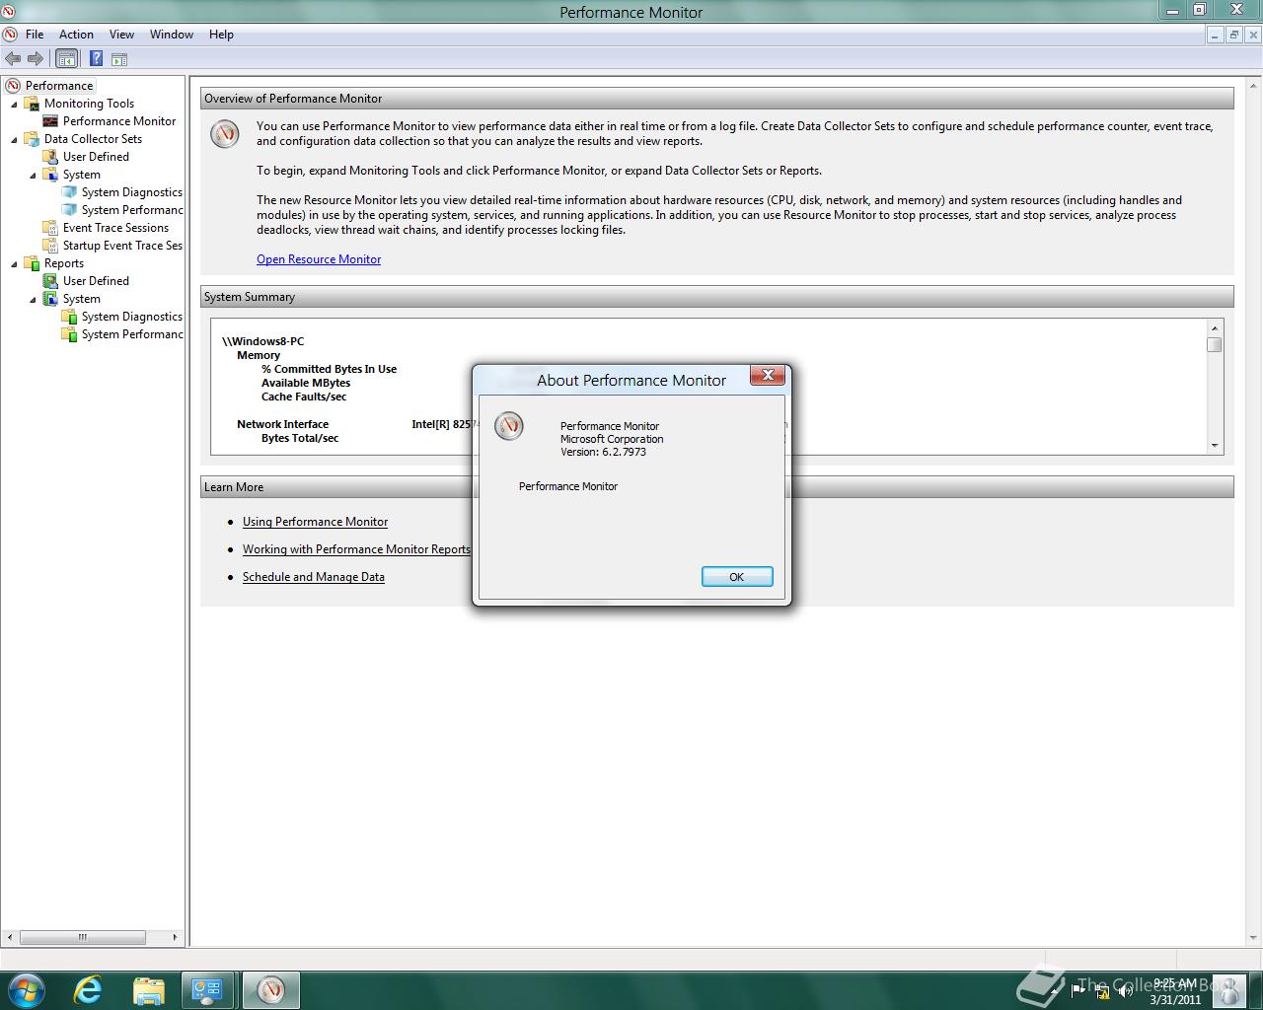
Task: Click the network warning tray icon
Action: pos(1101,991)
